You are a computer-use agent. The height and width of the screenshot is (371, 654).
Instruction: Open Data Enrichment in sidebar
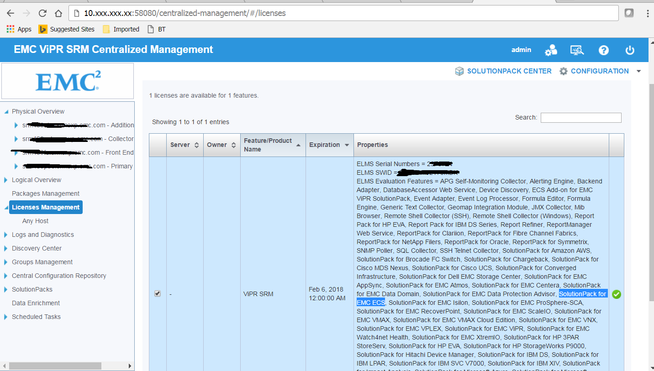coord(36,303)
